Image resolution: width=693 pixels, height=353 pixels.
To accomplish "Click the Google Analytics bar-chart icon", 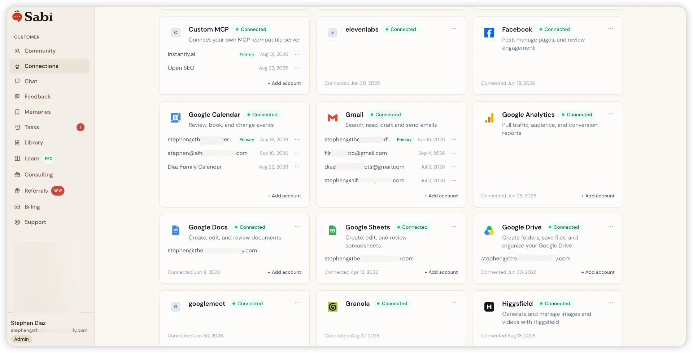I will [489, 118].
